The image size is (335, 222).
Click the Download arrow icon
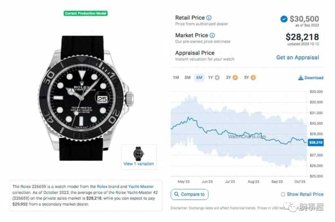click(301, 77)
